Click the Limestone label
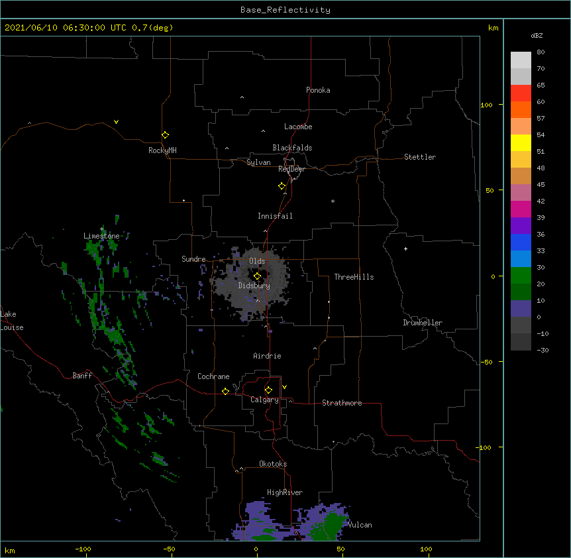 point(101,236)
